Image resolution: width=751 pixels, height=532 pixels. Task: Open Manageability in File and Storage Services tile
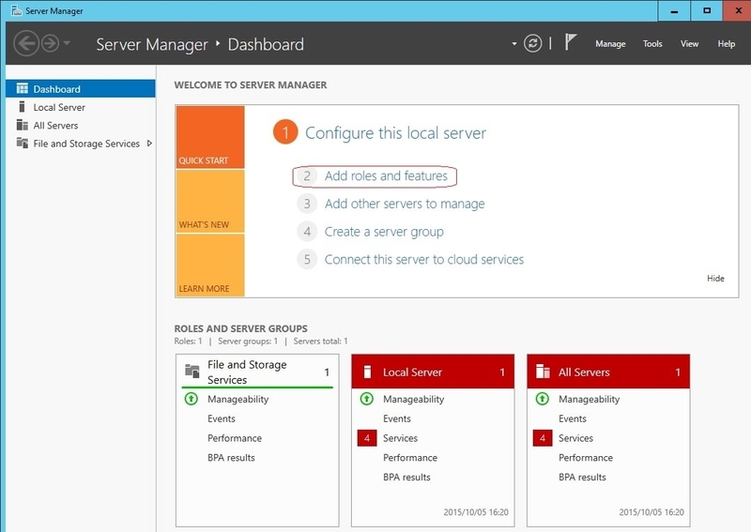click(x=238, y=399)
